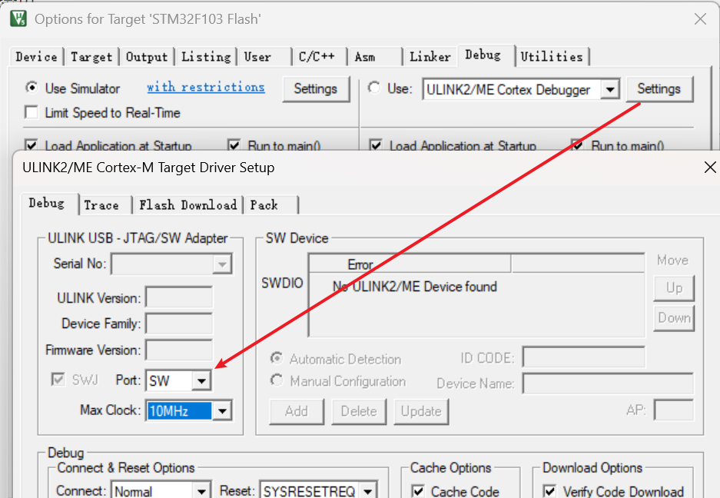720x498 pixels.
Task: Switch to the Output tab
Action: pos(147,57)
